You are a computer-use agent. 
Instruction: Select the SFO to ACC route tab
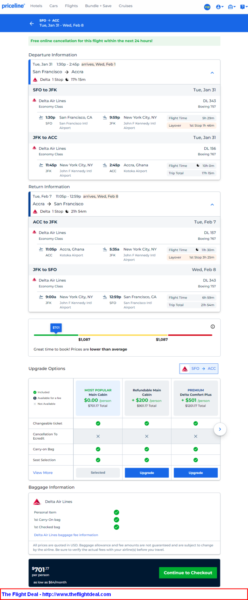[199, 369]
